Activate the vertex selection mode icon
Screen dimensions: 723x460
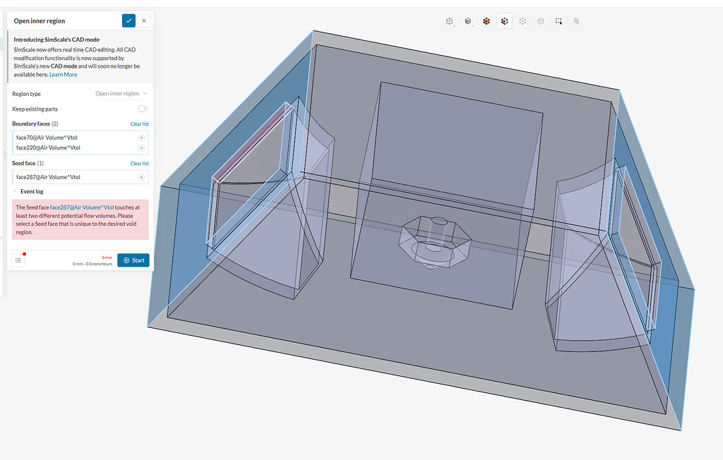point(522,21)
